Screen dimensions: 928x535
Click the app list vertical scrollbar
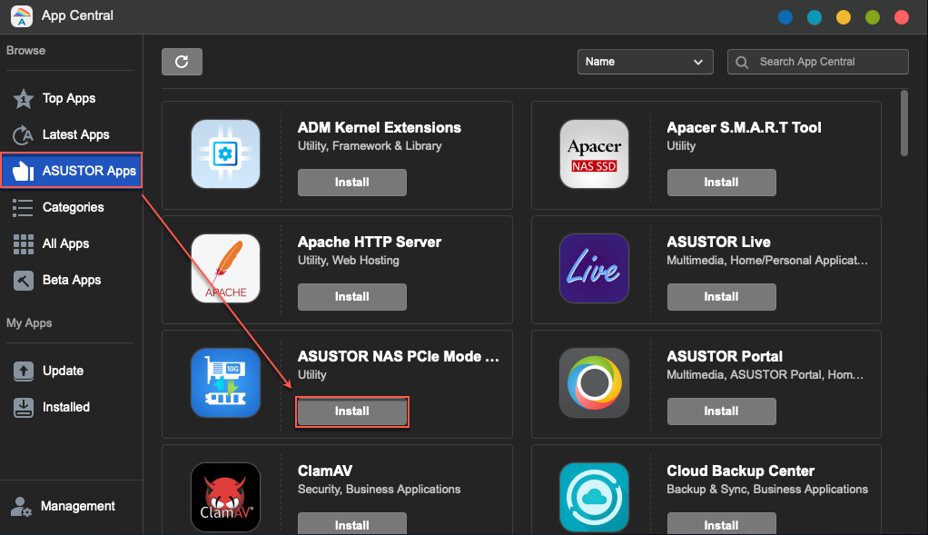903,124
